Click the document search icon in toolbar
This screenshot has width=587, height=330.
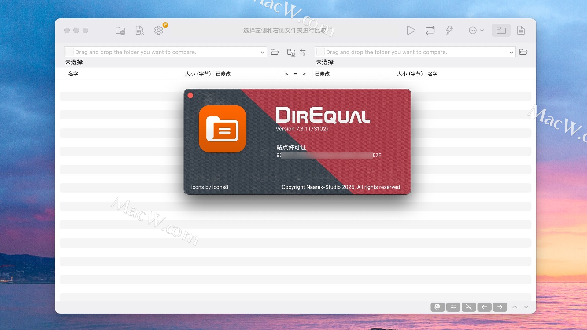pyautogui.click(x=139, y=30)
